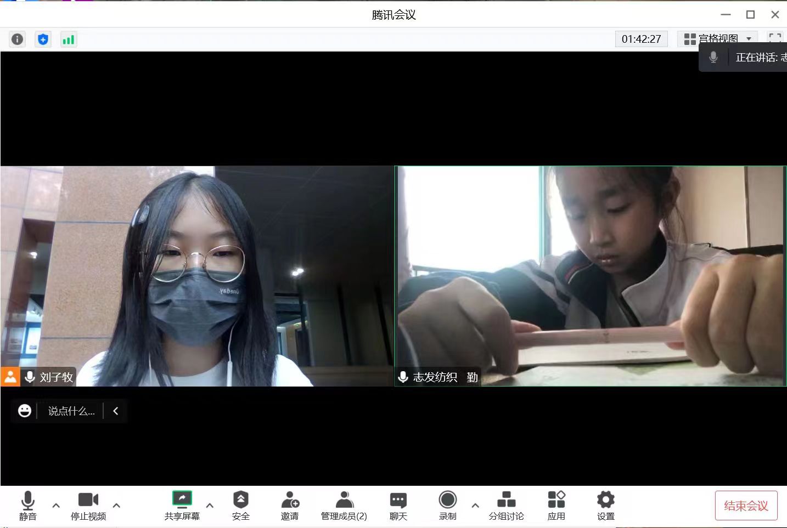Viewport: 787px width, 528px height.
Task: Open the Chat (聊天) panel
Action: coord(398,506)
